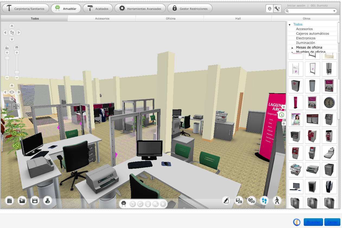
Task: Select the wall clock thumbnail
Action: 329,102
